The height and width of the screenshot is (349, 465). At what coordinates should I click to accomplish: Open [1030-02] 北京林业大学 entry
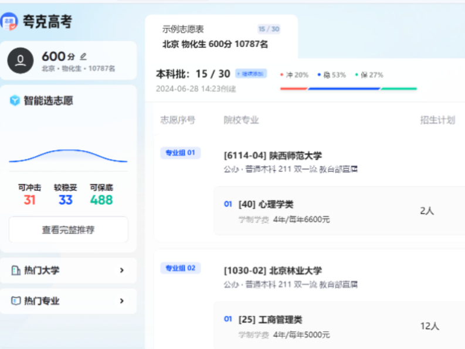pos(273,270)
